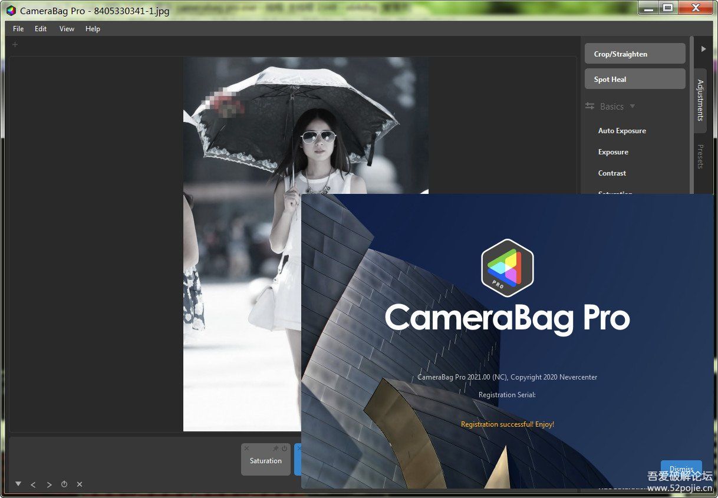Screen dimensions: 718x498
Task: Expand the Basics category dropdown
Action: click(x=633, y=107)
